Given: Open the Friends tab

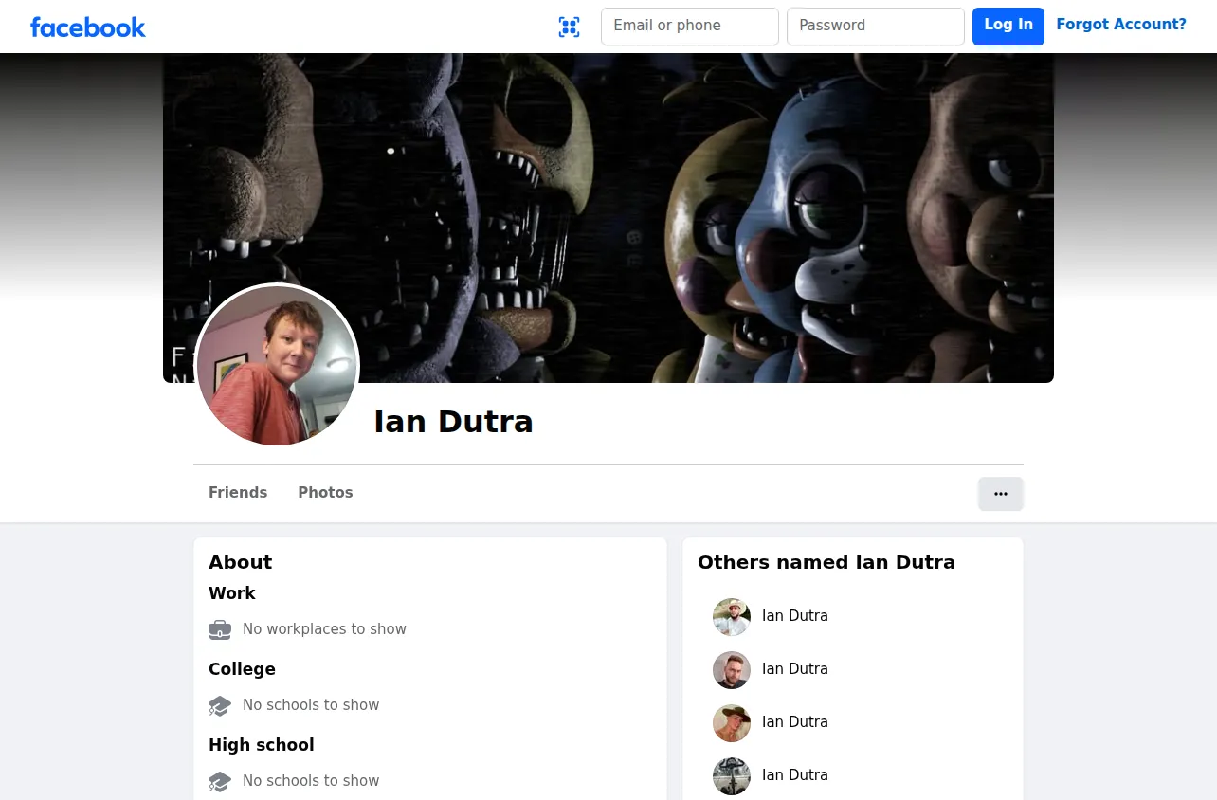Looking at the screenshot, I should click(238, 493).
